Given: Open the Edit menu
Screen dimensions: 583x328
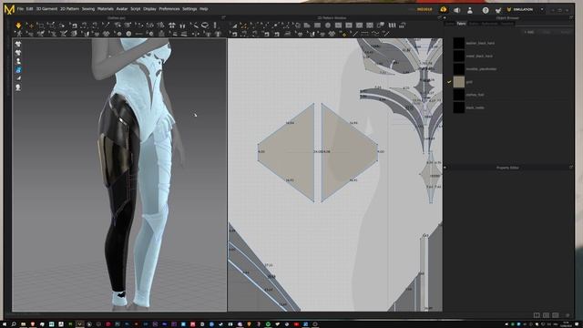Looking at the screenshot, I should coord(29,9).
